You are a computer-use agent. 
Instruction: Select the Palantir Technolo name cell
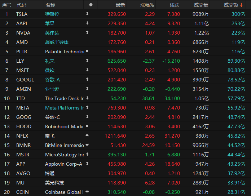(64, 52)
